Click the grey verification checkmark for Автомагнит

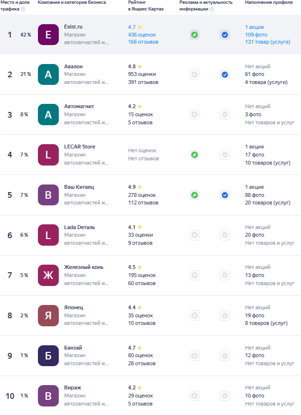tap(225, 114)
